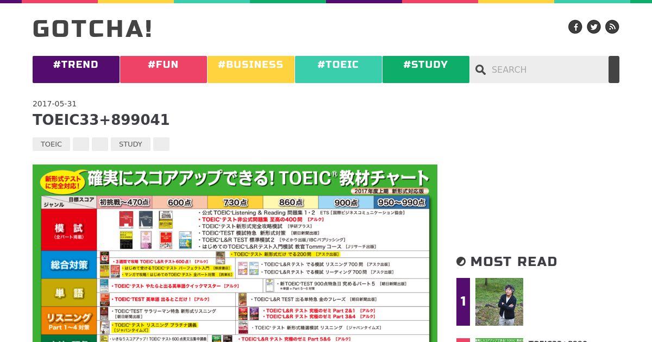Open the #TREND menu tab
Screen dimensions: 652x342
tap(76, 69)
